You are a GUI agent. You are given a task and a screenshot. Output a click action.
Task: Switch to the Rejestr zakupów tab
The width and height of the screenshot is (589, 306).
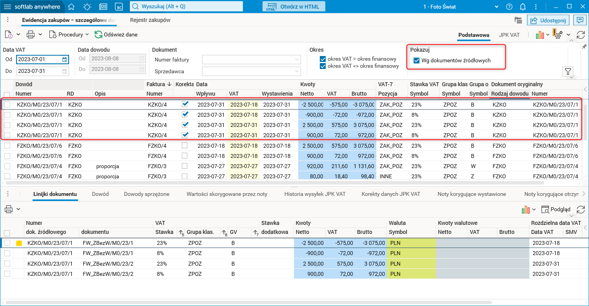(150, 20)
